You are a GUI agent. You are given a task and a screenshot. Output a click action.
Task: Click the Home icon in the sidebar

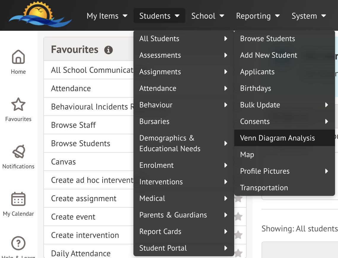pos(18,59)
